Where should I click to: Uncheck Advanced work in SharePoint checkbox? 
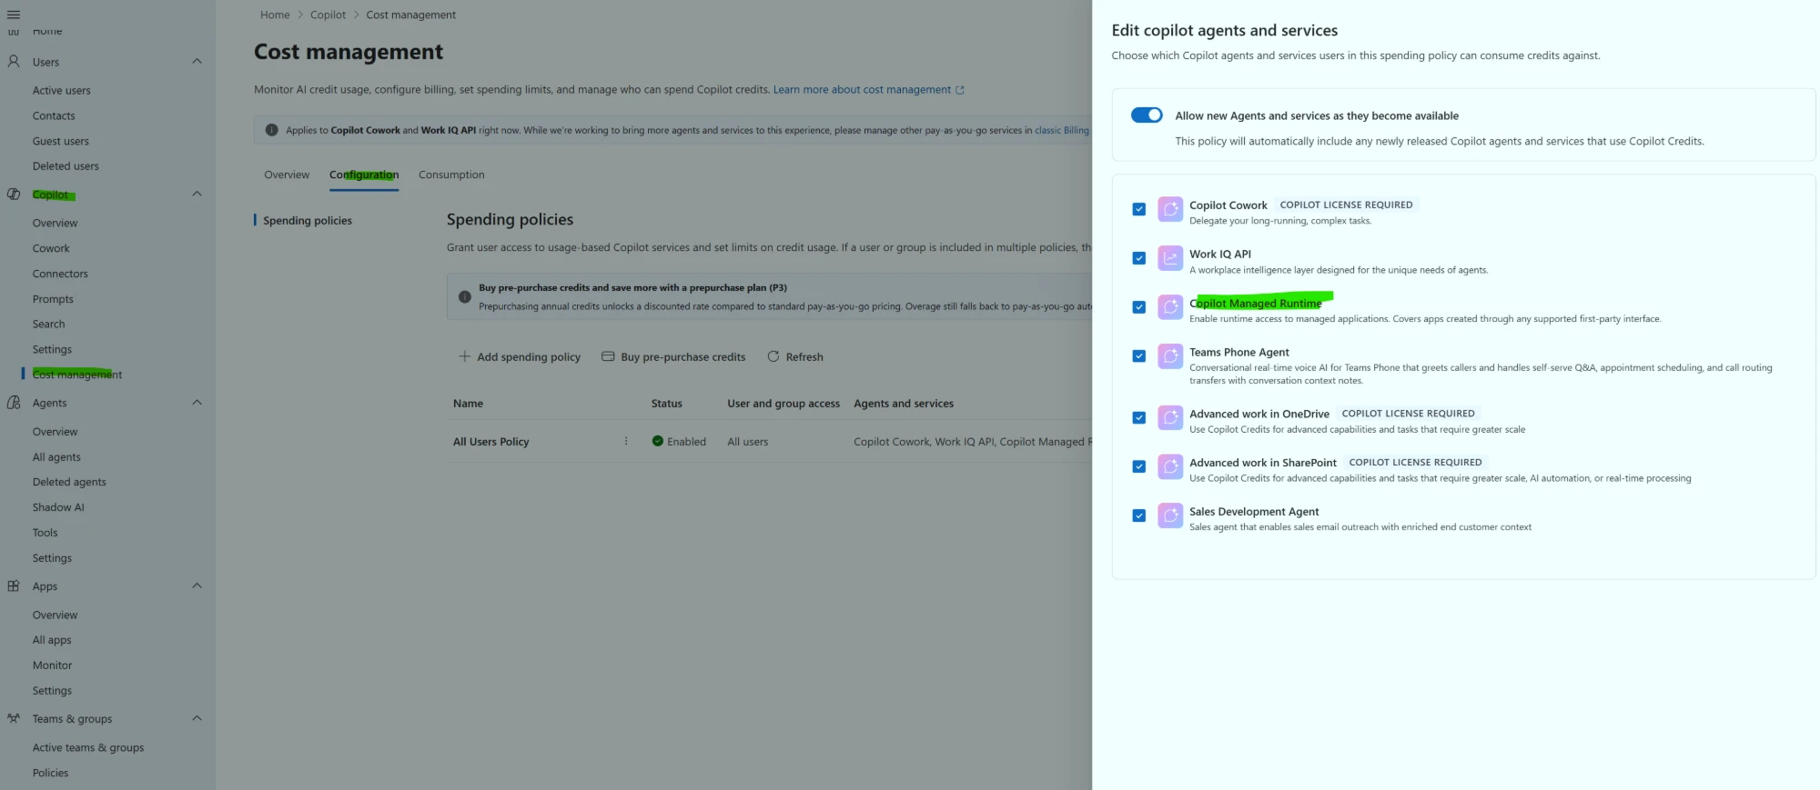coord(1138,467)
